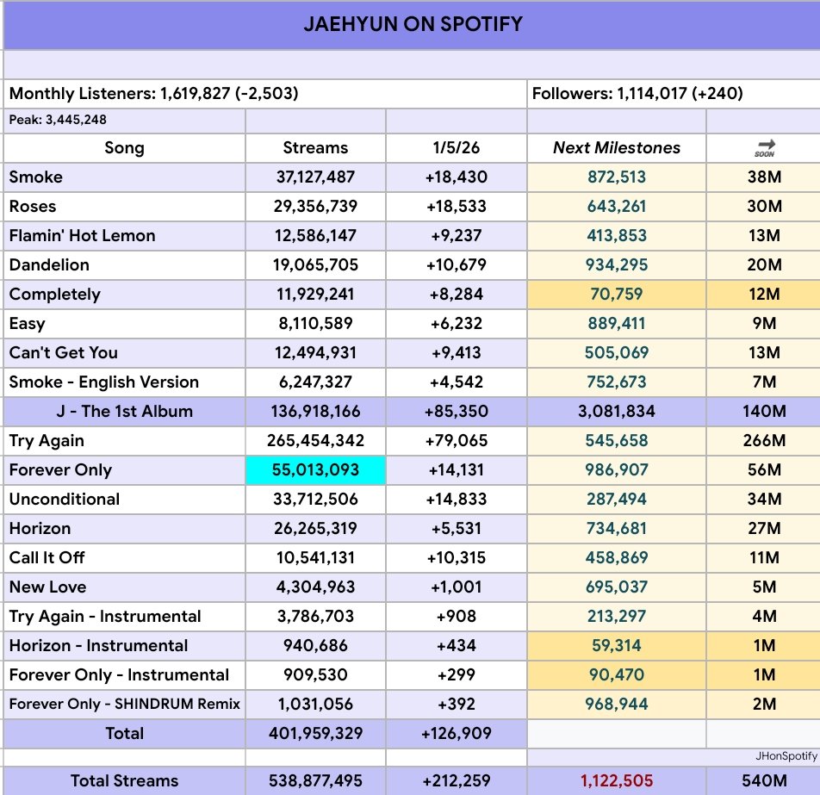The height and width of the screenshot is (795, 820).
Task: Click the cyan highlighted 55,013,093 cell
Action: [x=315, y=470]
